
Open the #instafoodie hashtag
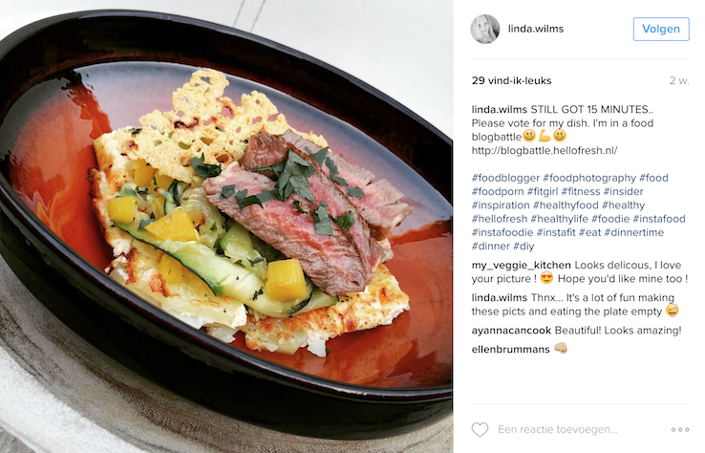click(502, 232)
